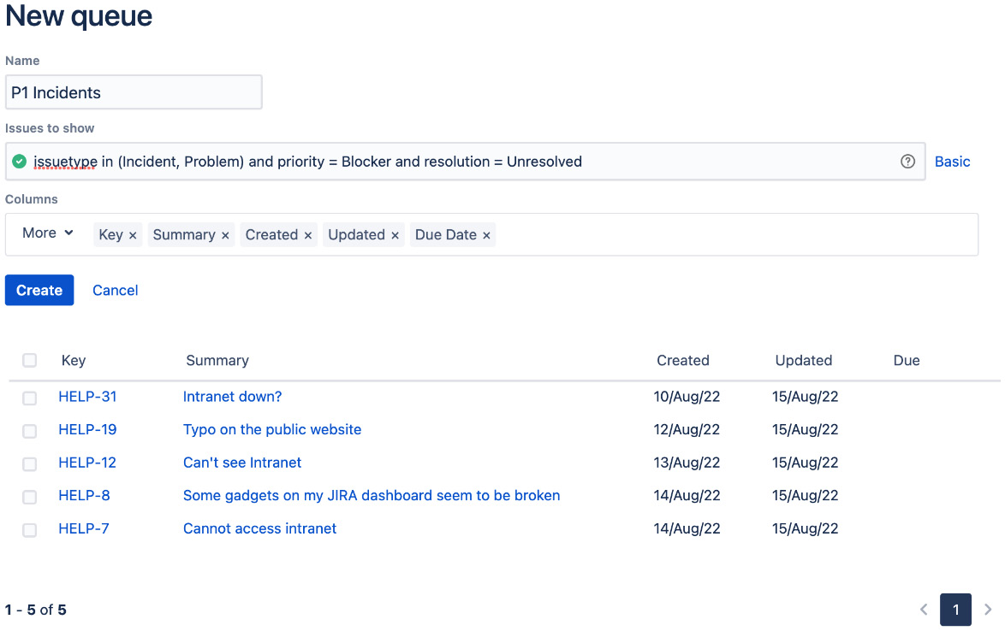
Task: Open issue HELP-19
Action: 87,429
